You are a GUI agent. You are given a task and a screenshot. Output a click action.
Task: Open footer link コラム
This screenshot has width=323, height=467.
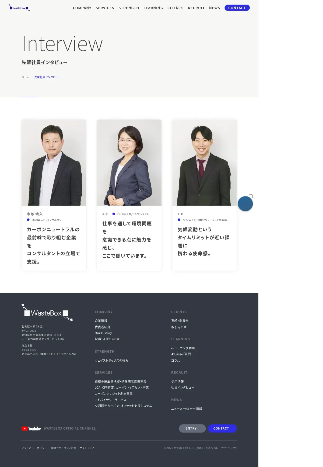pyautogui.click(x=175, y=361)
